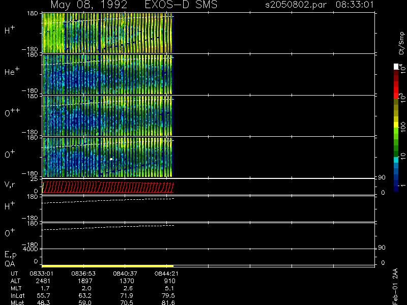
Task: Click the 'Ct/Smp' colorbar unit label
Action: [x=401, y=43]
